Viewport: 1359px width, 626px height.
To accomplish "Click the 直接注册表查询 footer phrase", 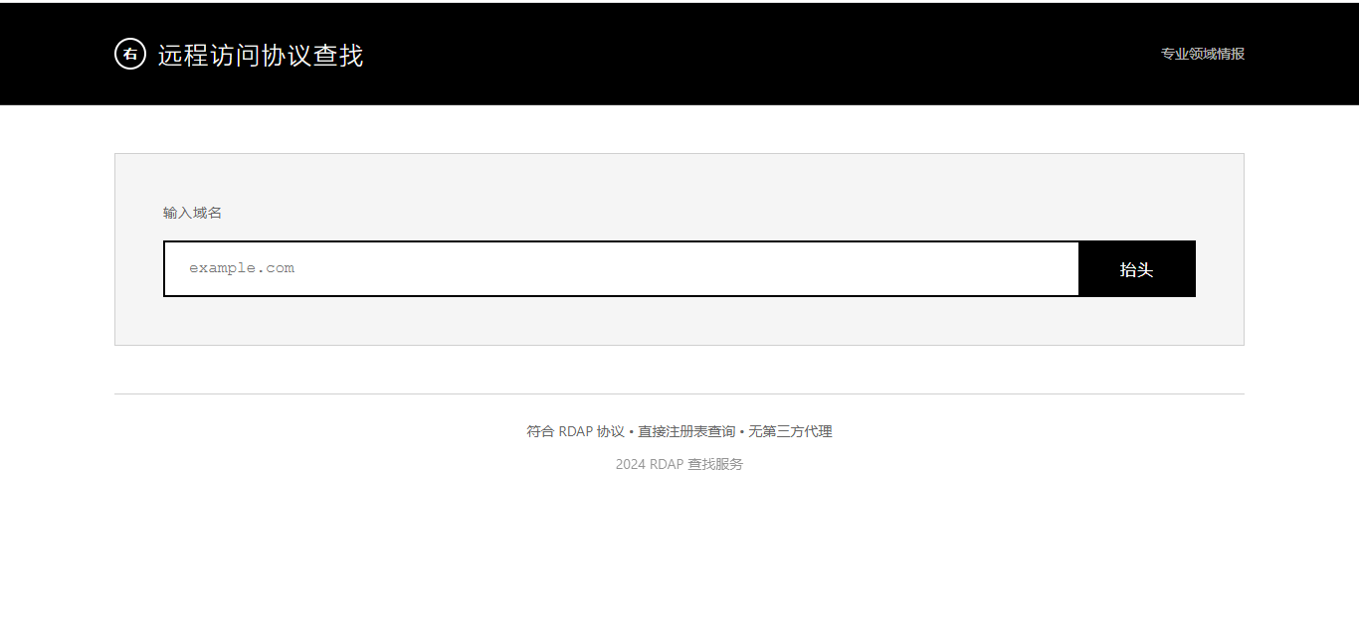I will 684,431.
